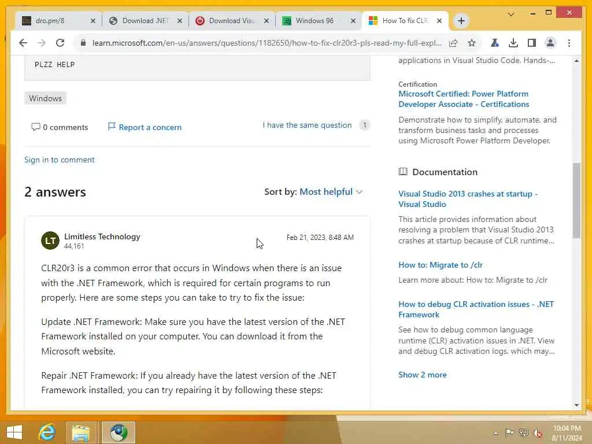The image size is (592, 444).
Task: Toggle the browser side panel
Action: click(532, 43)
